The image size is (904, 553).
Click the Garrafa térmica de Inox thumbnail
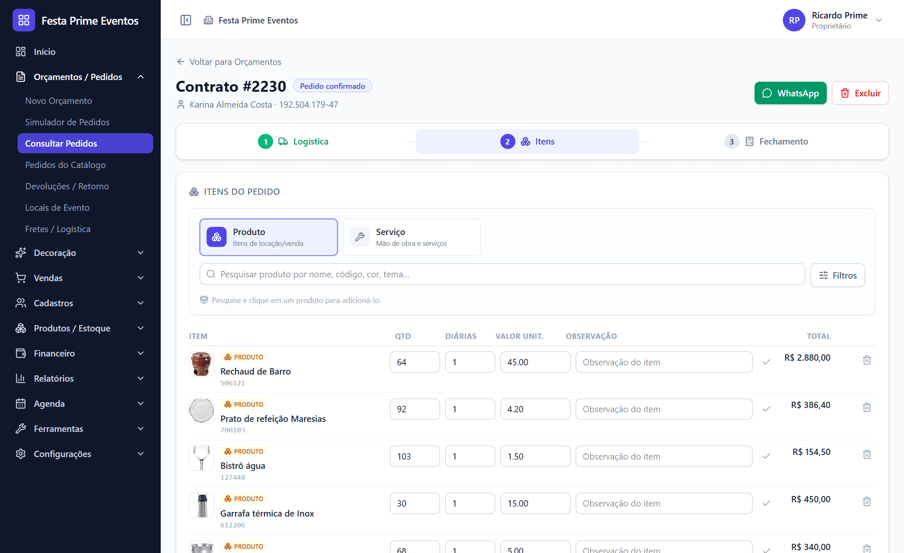point(201,505)
